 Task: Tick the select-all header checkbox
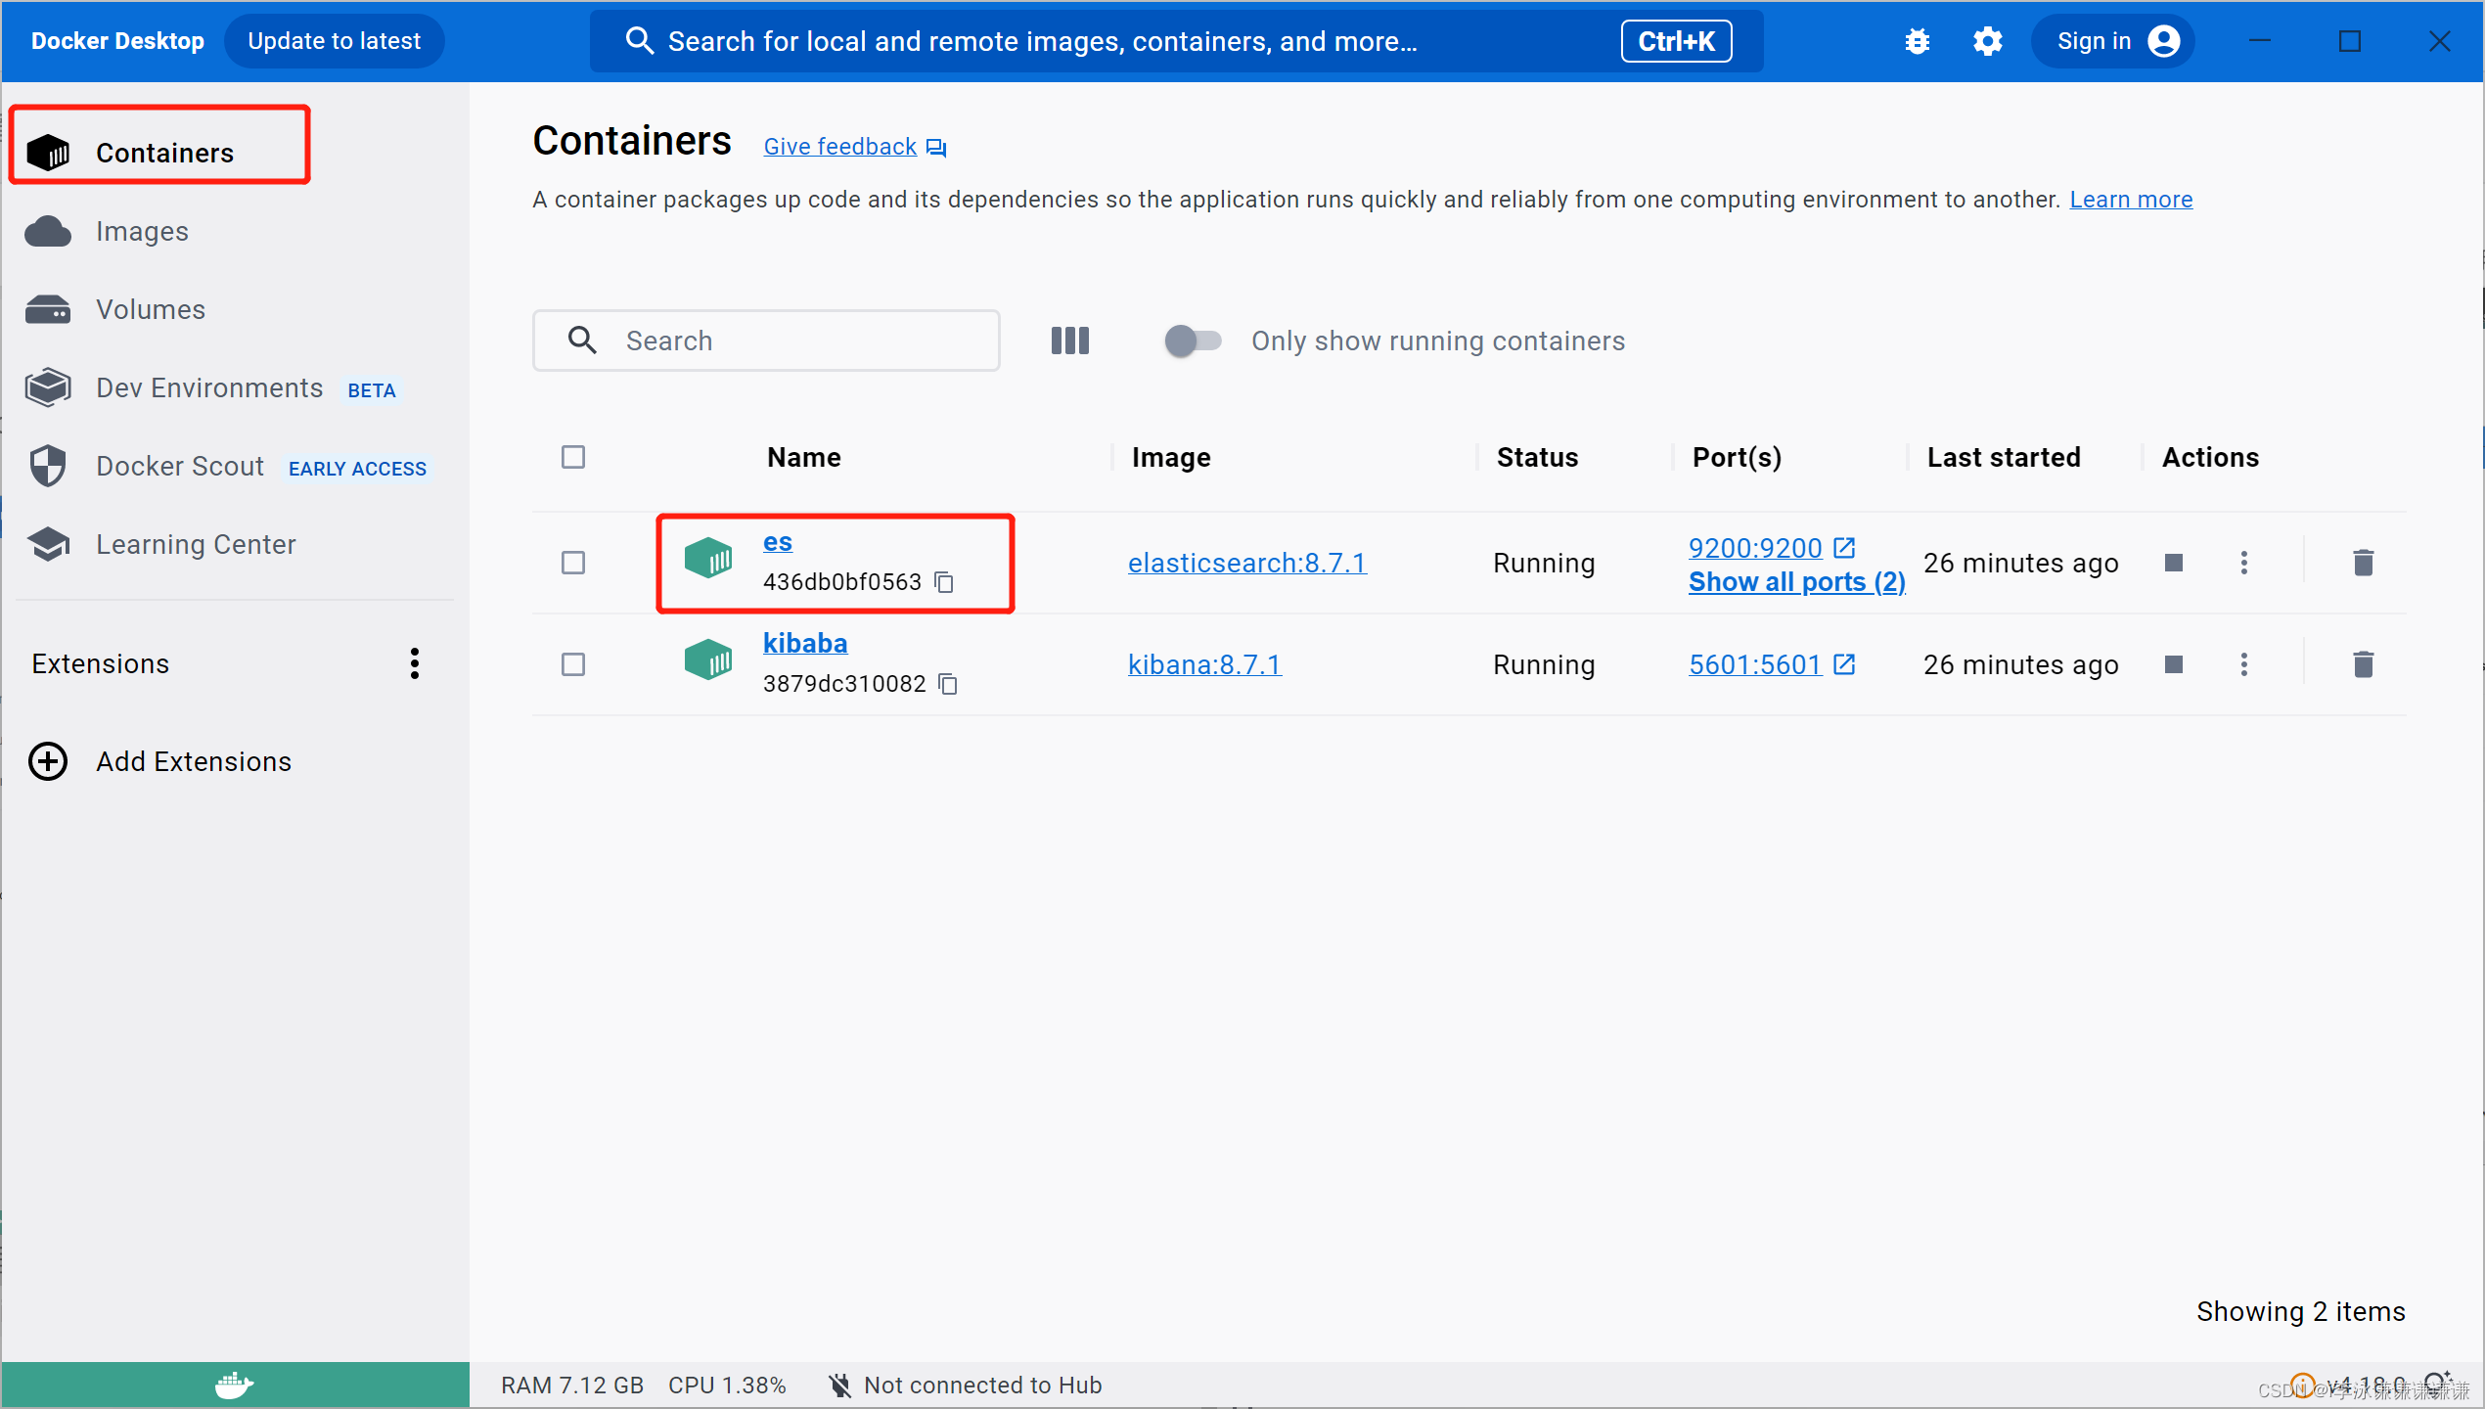pos(573,457)
